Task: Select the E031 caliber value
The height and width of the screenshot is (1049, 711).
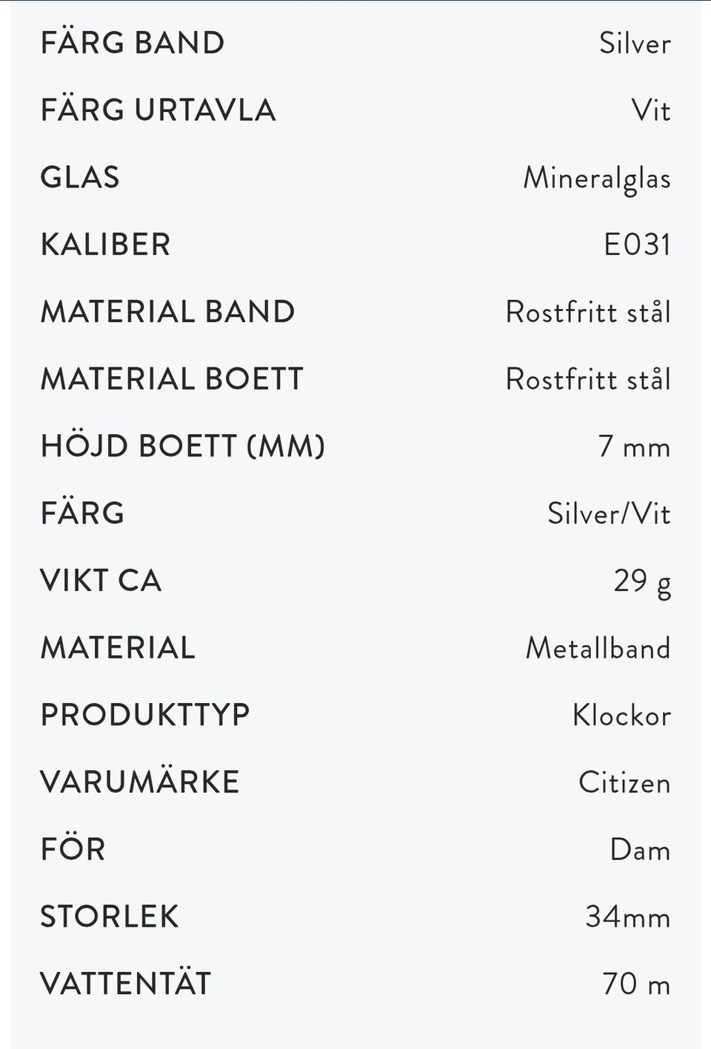Action: (637, 244)
